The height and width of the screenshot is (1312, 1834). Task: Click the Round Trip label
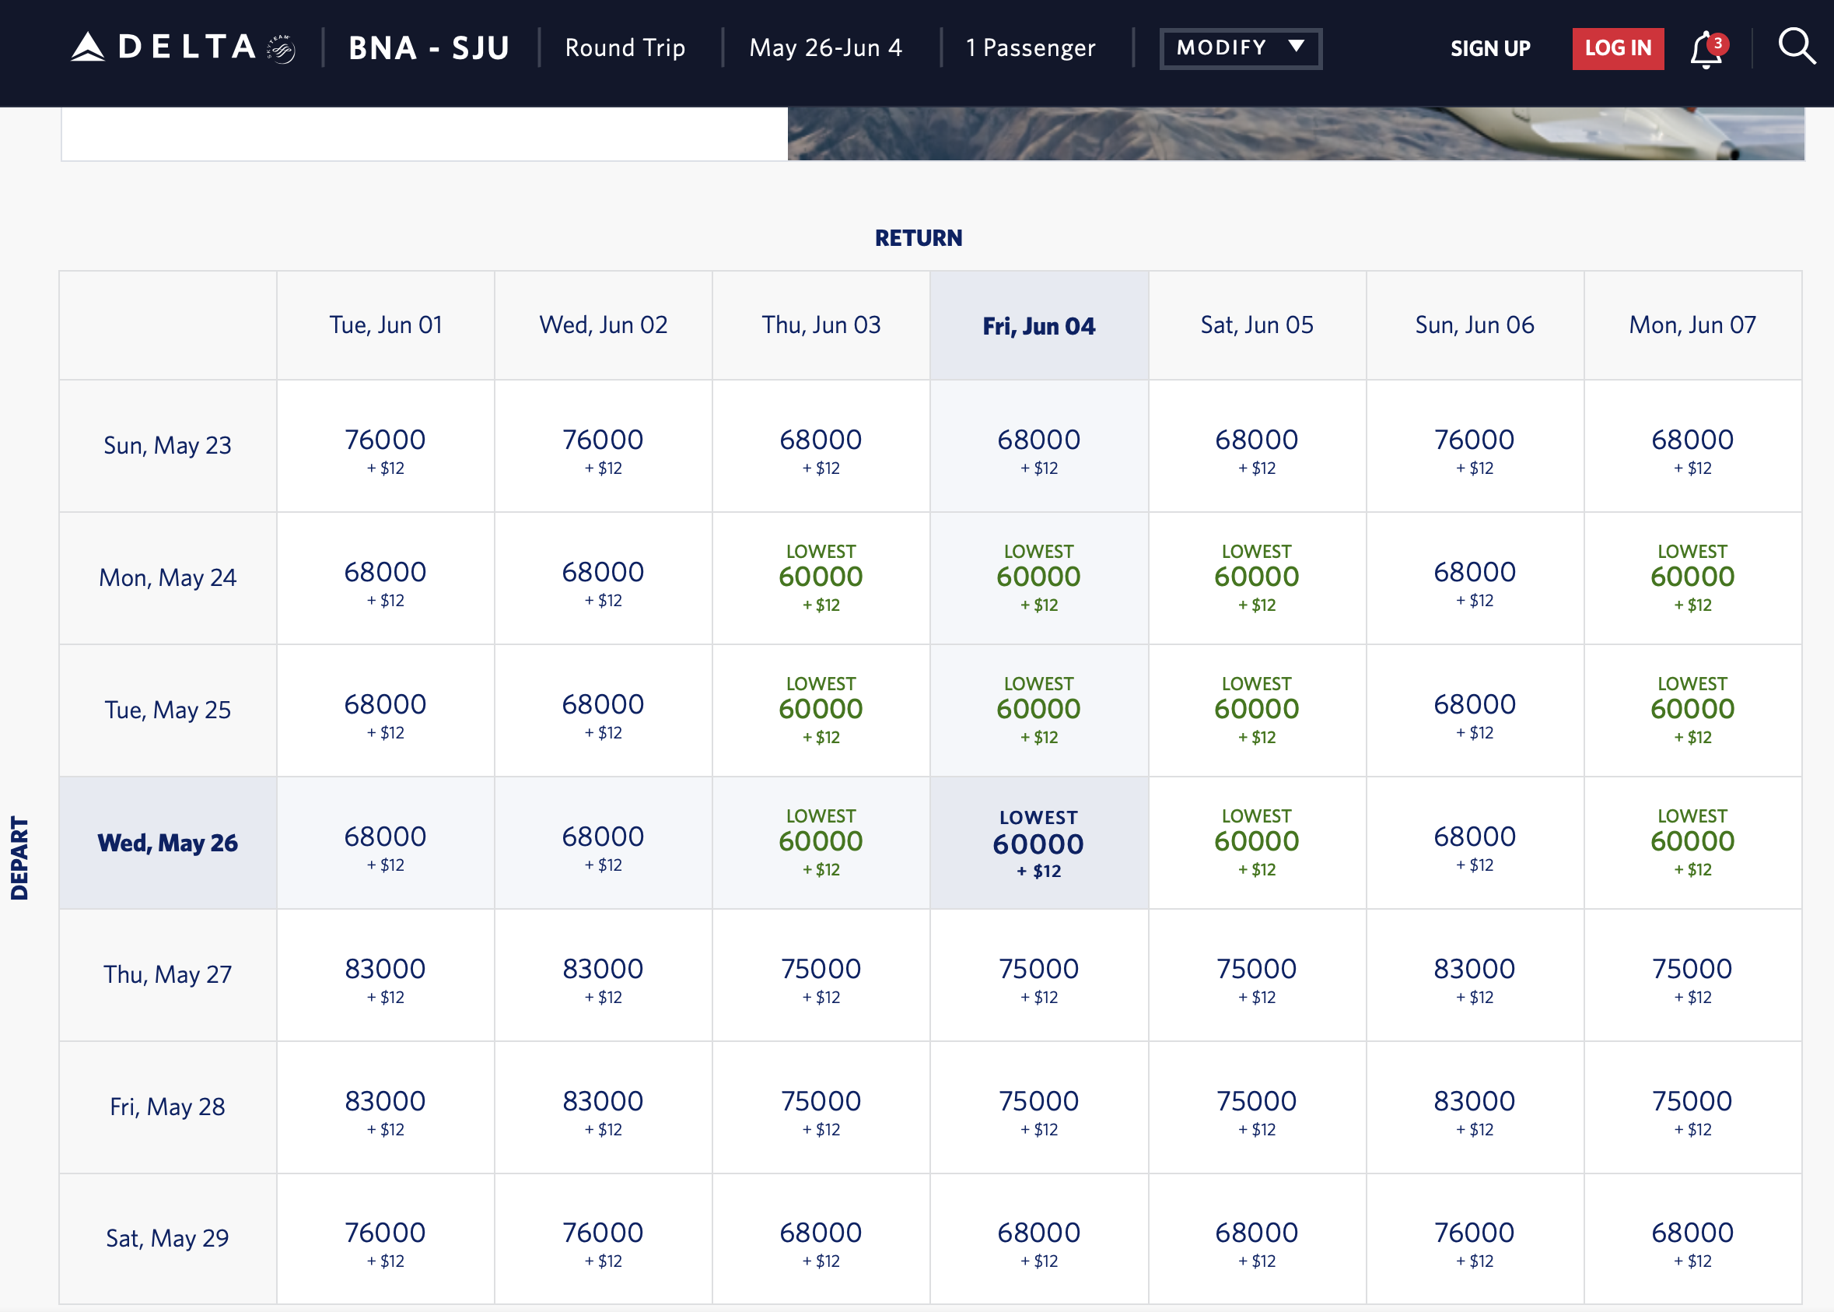coord(625,47)
